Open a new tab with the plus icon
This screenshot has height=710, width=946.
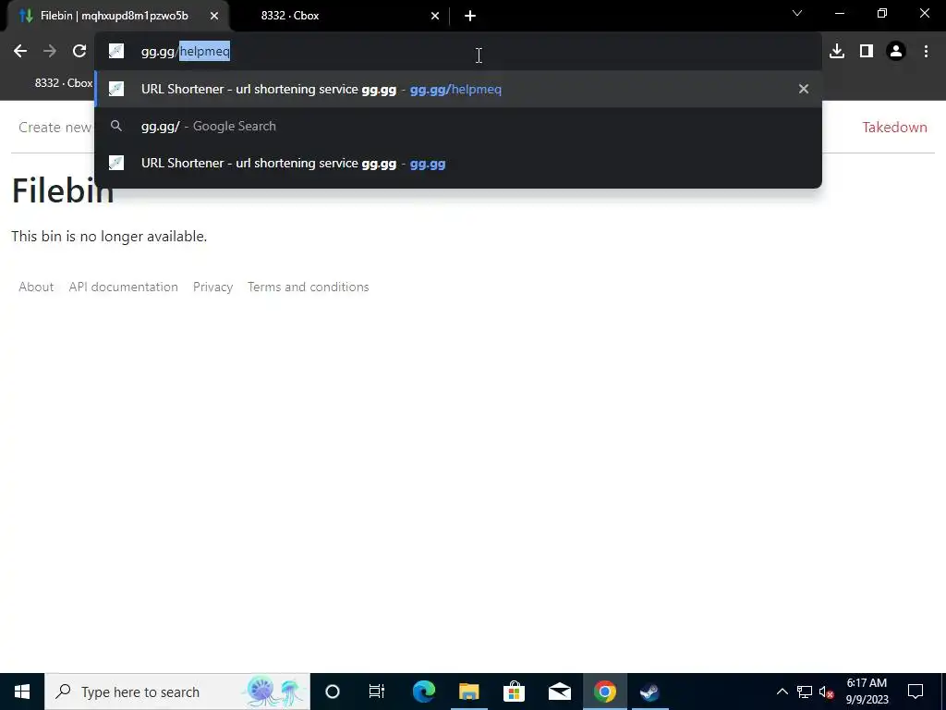point(470,16)
